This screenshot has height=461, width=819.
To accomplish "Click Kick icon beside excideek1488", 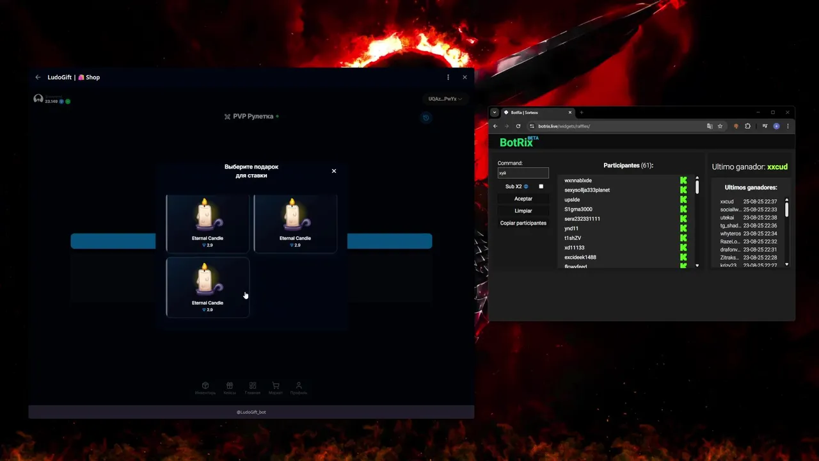I will (x=683, y=257).
